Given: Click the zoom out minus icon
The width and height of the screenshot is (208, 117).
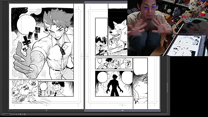Looking at the screenshot, I should [x=13, y=114].
